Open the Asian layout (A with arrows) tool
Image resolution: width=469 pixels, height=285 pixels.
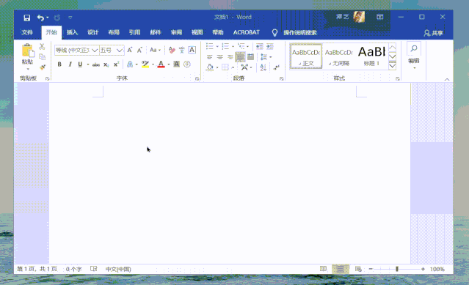click(244, 67)
